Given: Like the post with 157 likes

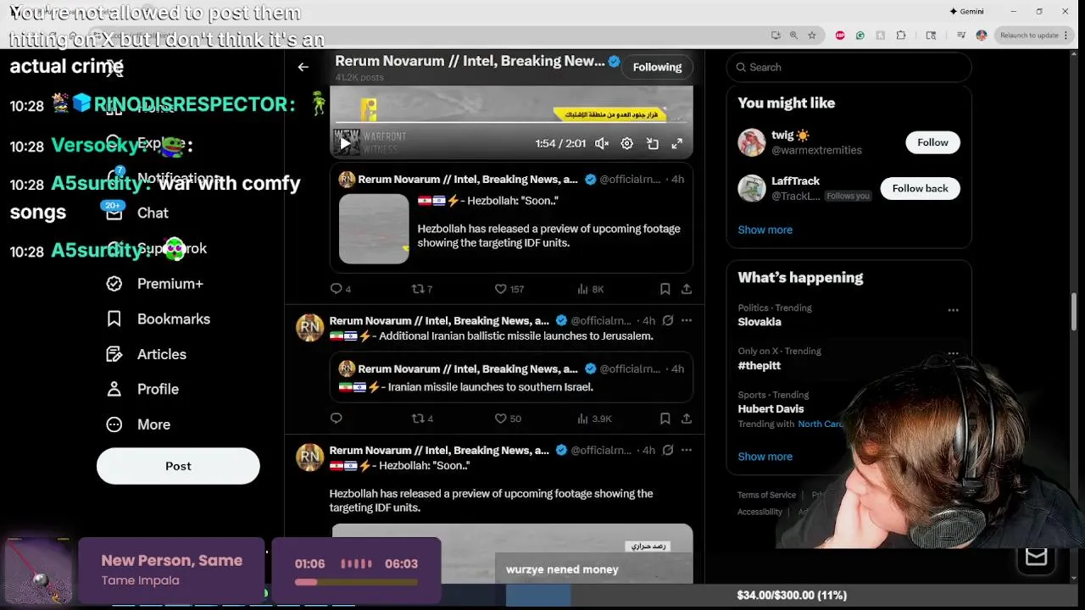Looking at the screenshot, I should point(509,289).
